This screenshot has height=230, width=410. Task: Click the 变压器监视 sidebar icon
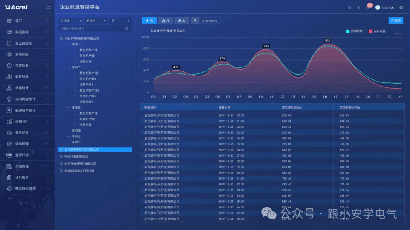(x=8, y=43)
